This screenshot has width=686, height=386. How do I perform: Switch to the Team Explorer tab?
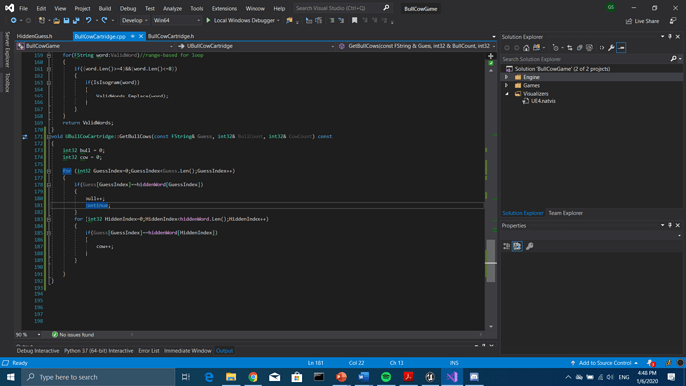566,213
